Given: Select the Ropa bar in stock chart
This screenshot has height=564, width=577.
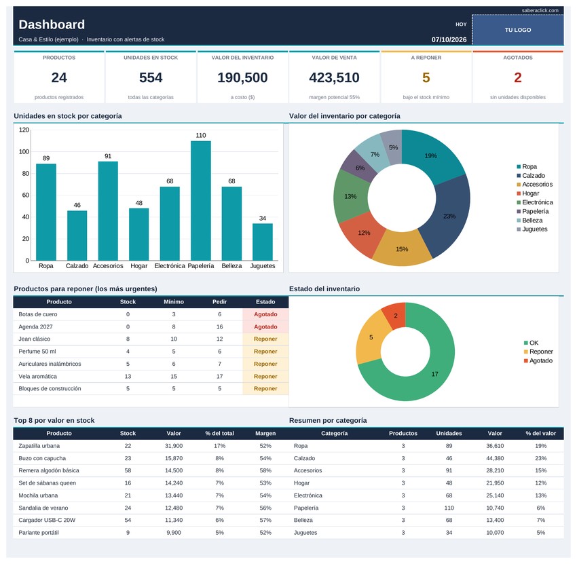Looking at the screenshot, I should pos(46,212).
